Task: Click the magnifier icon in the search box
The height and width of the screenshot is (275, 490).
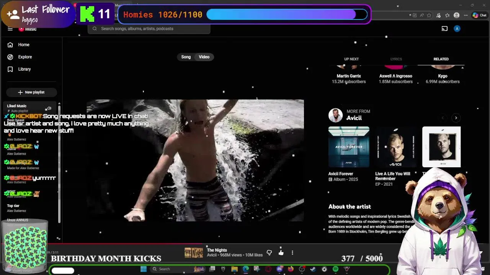Action: tap(95, 29)
